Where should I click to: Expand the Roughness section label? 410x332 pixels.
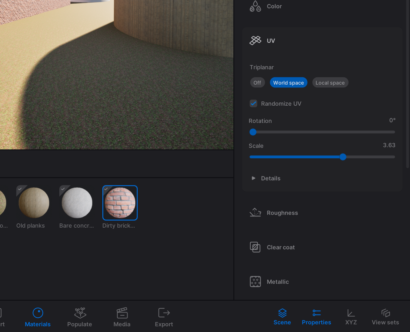point(282,213)
